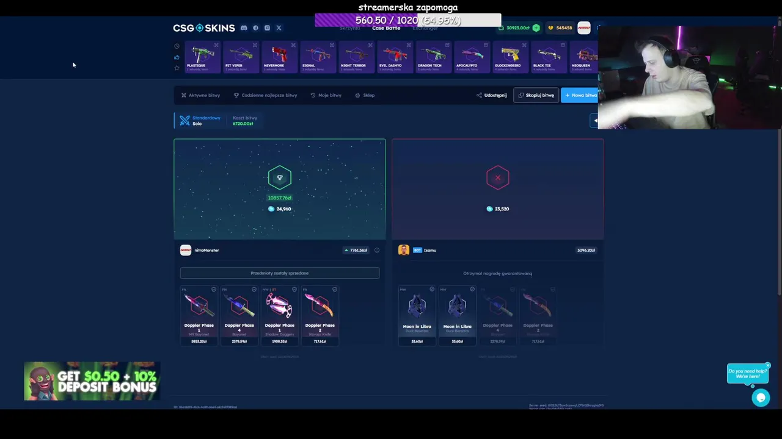Click the Skopiuj bitwę button
782x439 pixels.
pos(536,95)
